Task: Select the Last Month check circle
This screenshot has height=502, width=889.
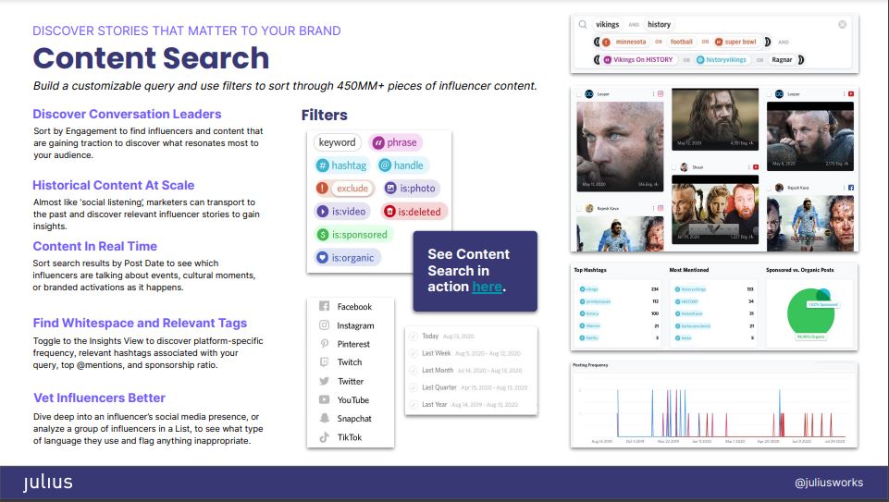Action: pos(414,370)
